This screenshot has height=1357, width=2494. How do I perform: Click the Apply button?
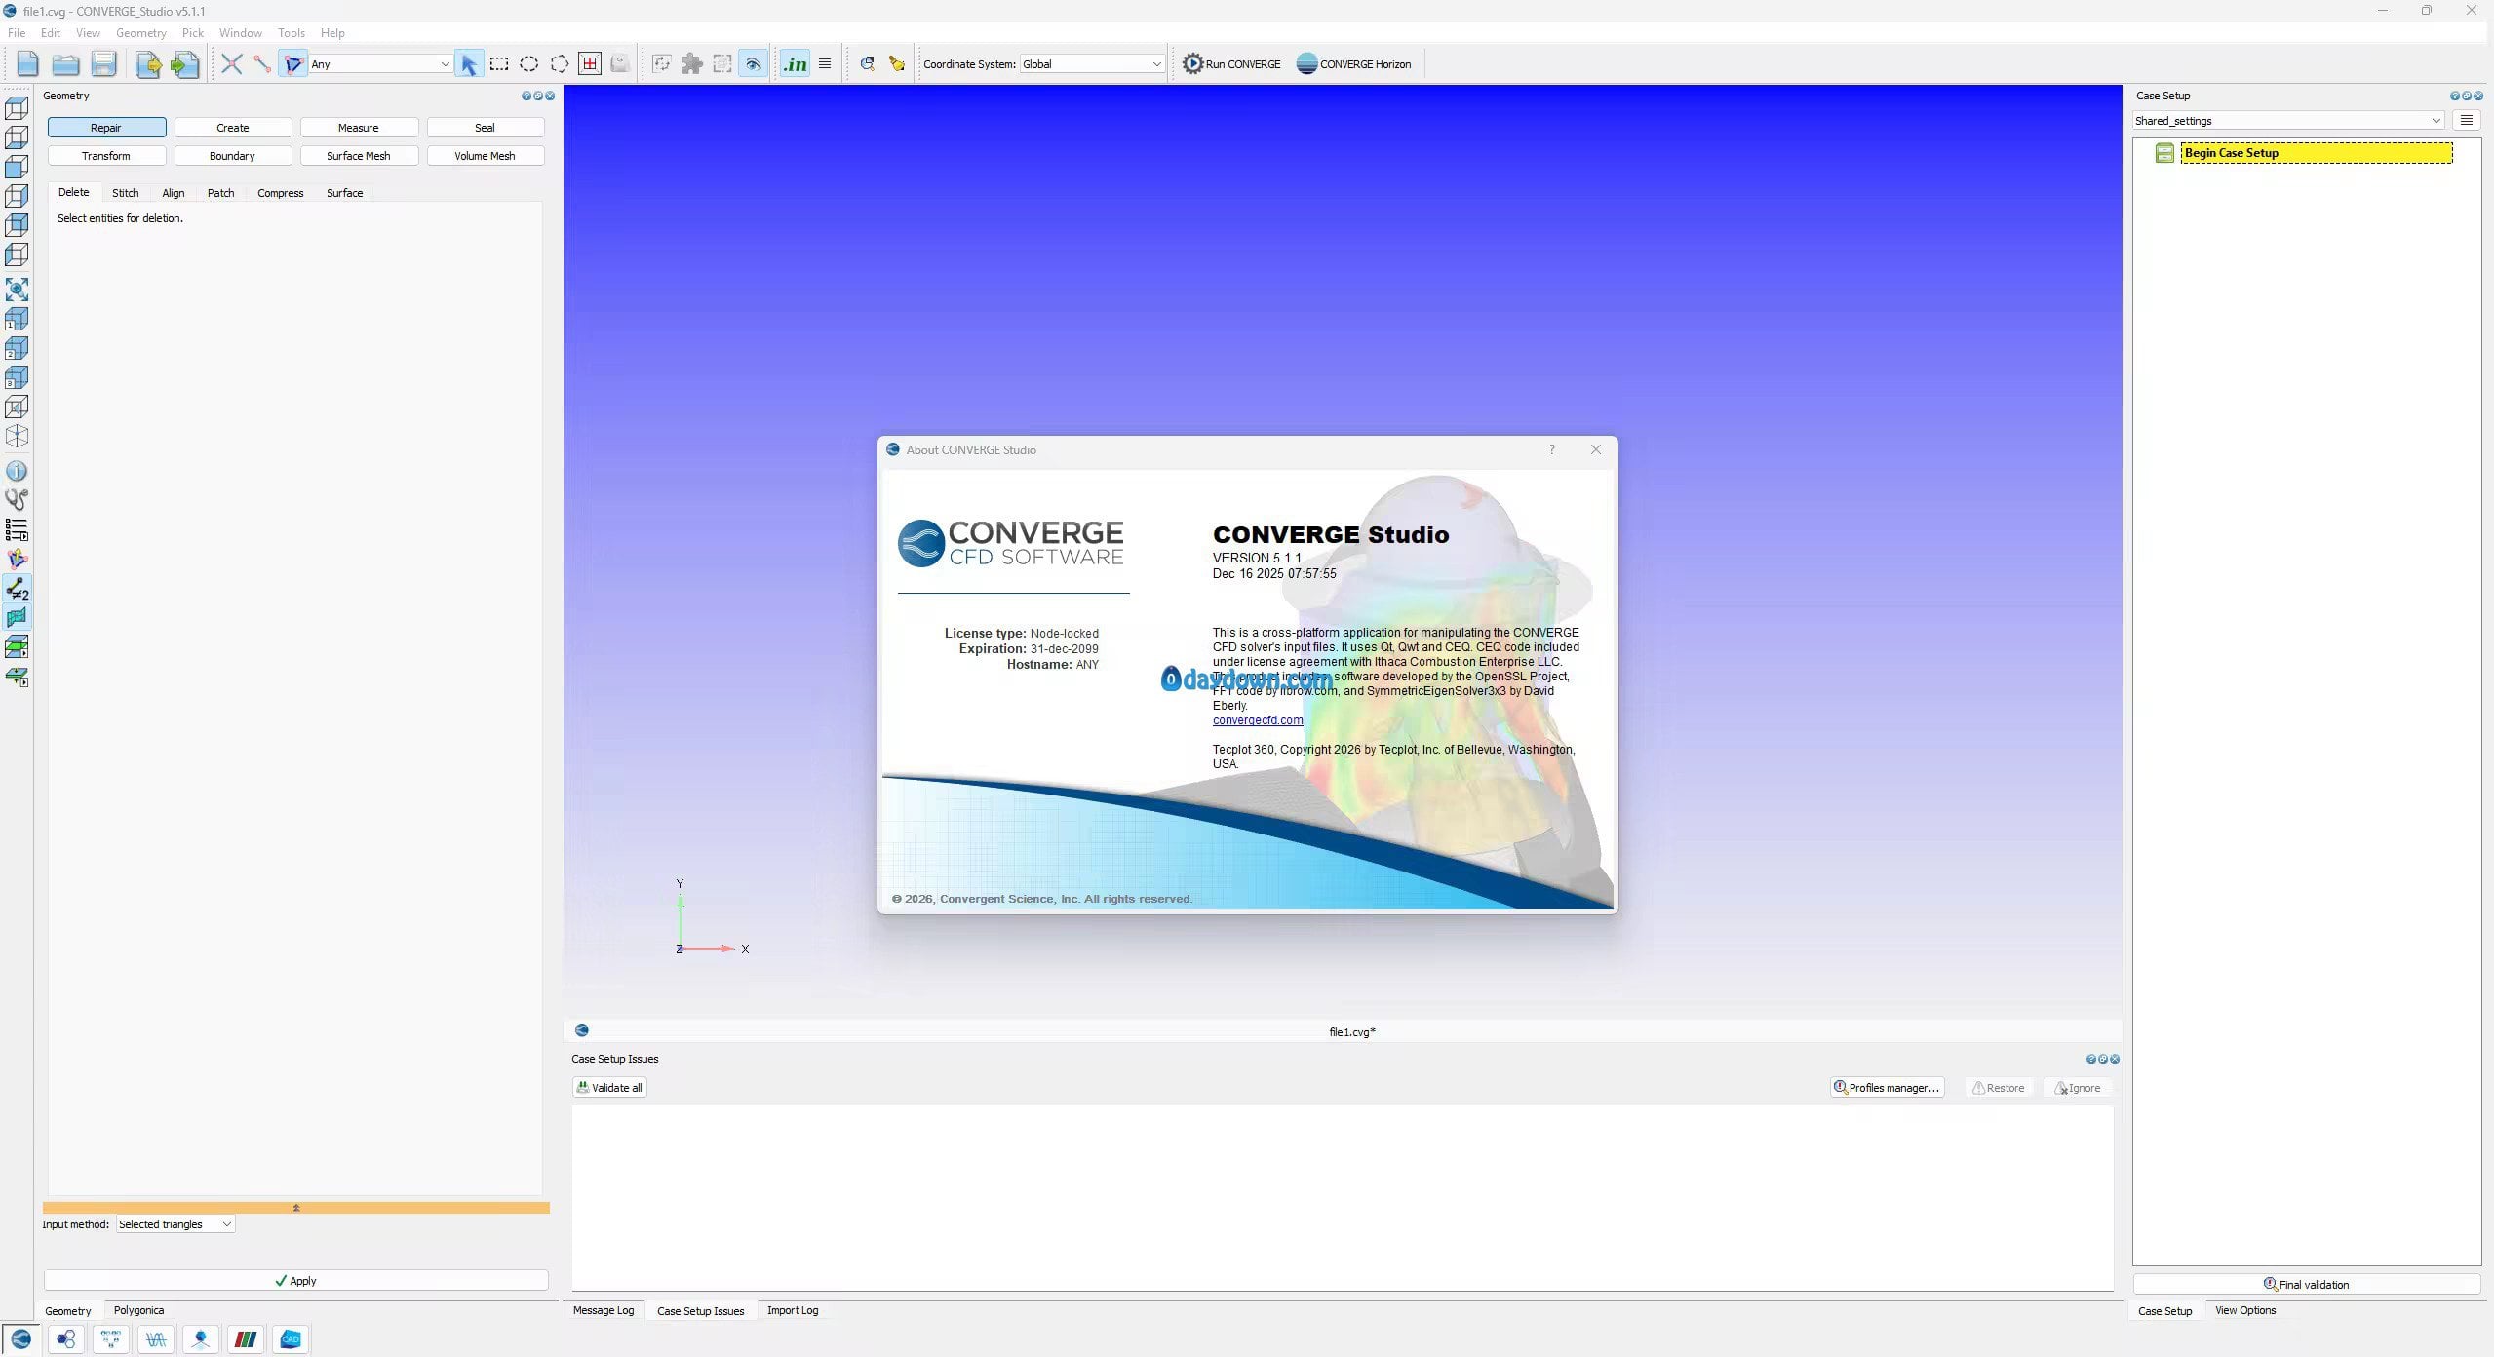tap(295, 1281)
